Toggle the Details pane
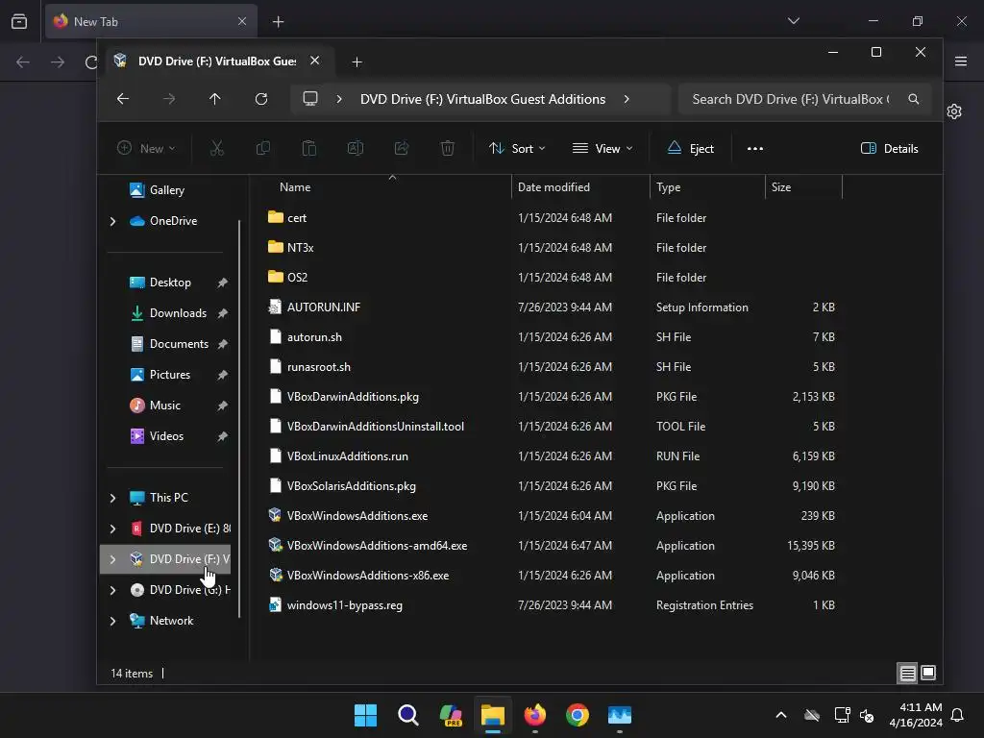Image resolution: width=984 pixels, height=738 pixels. pos(889,148)
